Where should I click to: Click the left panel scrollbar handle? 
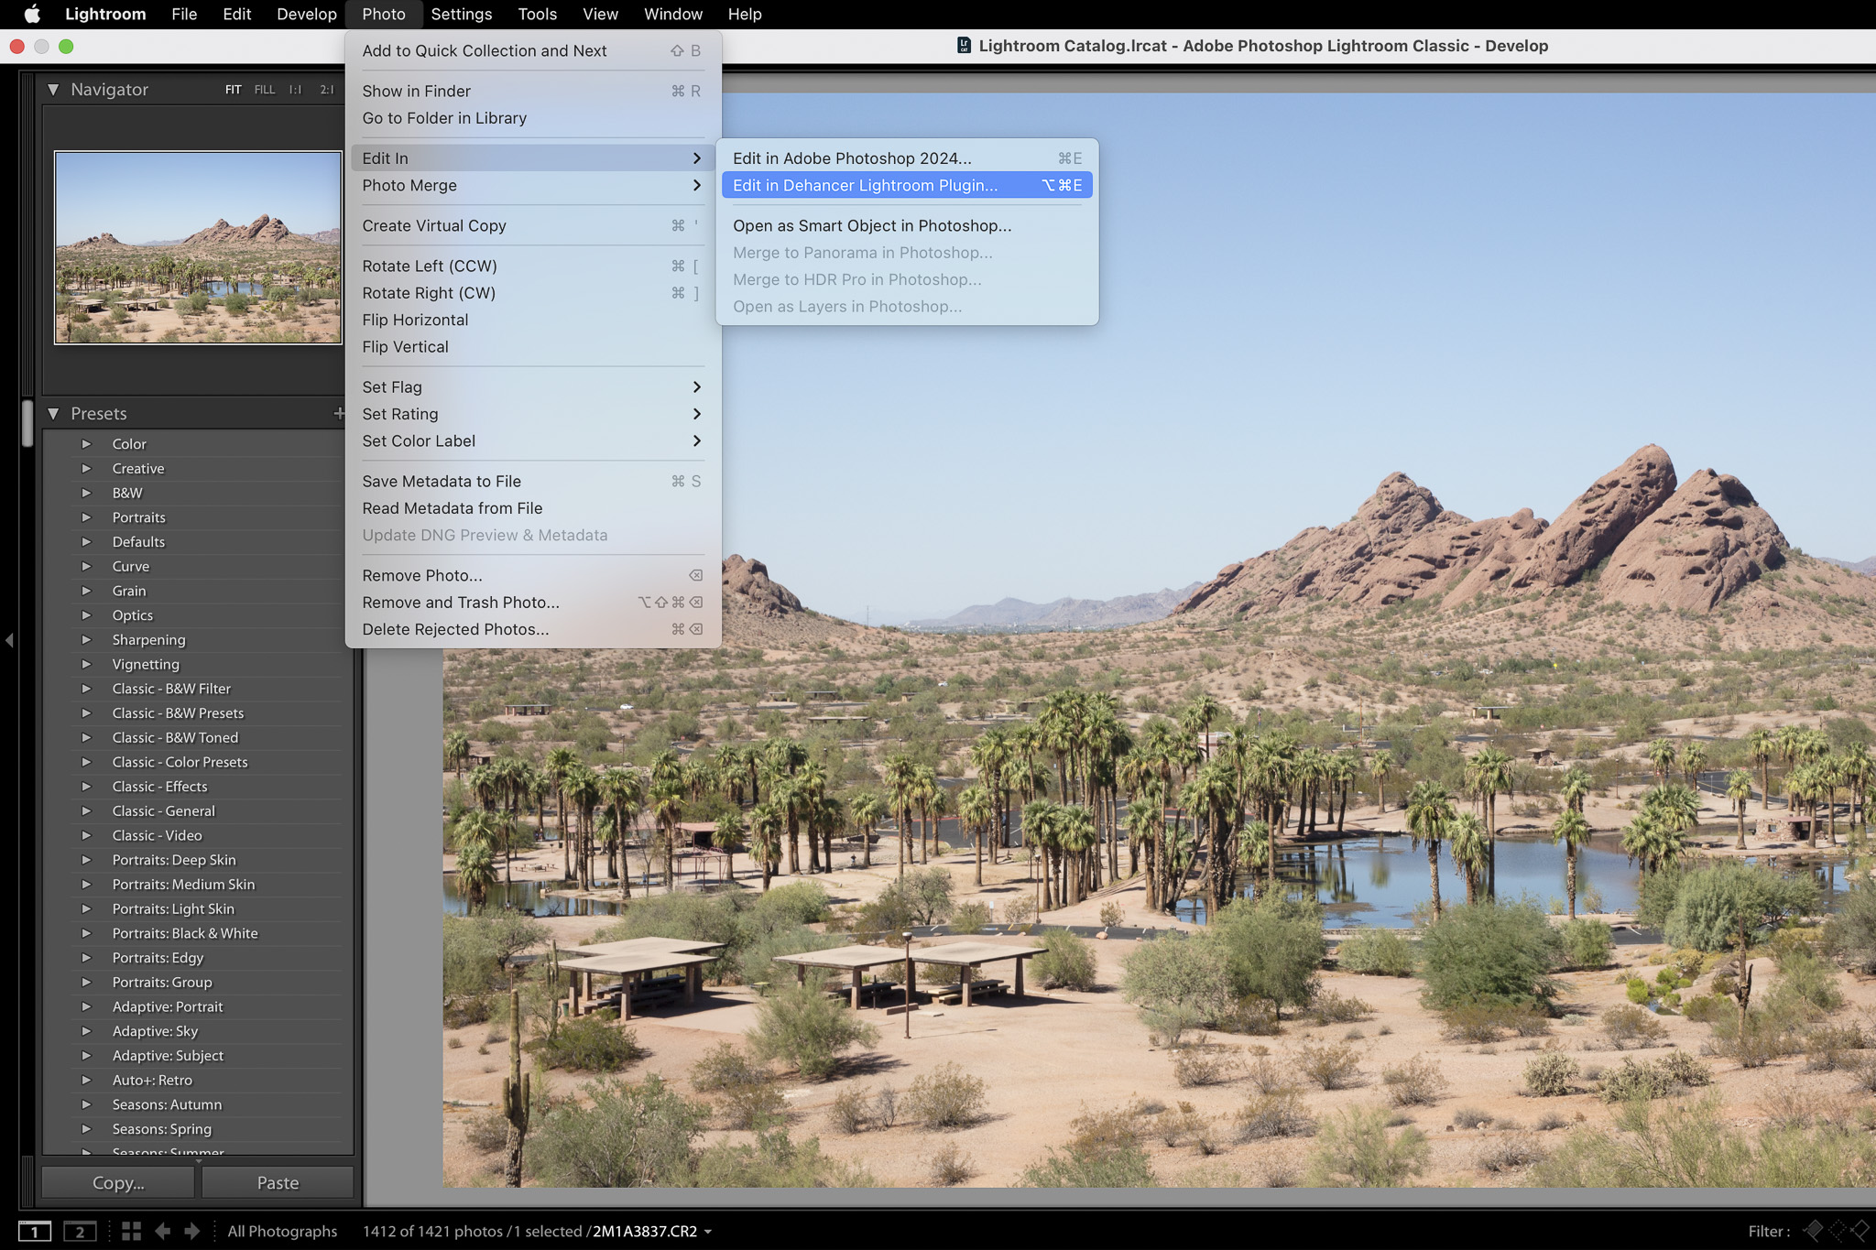(x=27, y=422)
